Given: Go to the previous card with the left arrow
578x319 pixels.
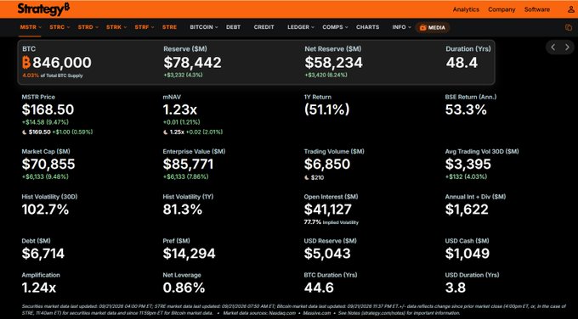Looking at the screenshot, I should [x=553, y=48].
